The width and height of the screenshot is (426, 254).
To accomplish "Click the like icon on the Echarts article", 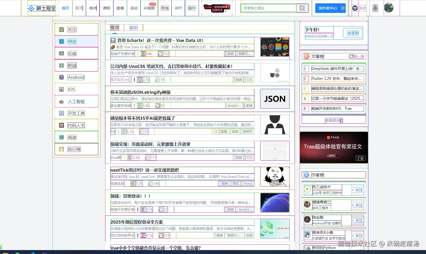I will (x=160, y=54).
